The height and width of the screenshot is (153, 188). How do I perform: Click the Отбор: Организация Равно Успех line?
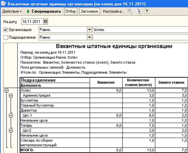point(49,58)
